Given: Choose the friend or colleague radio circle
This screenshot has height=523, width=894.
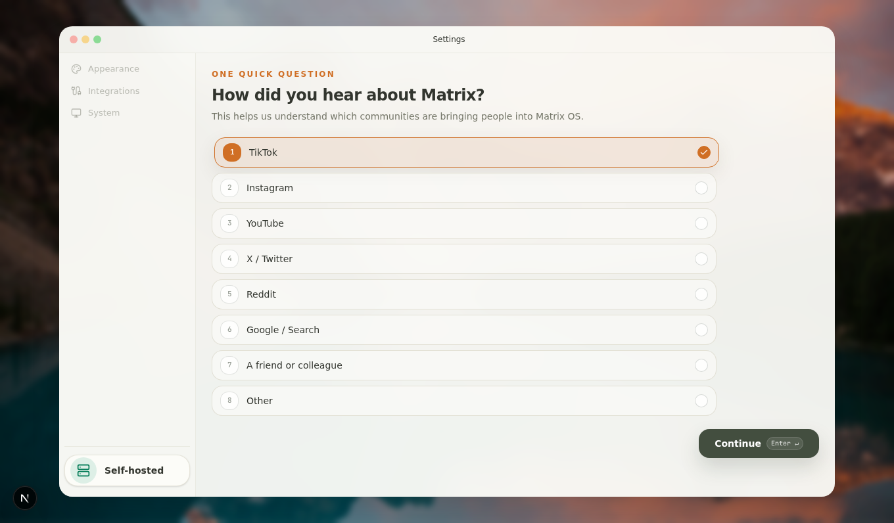Looking at the screenshot, I should pyautogui.click(x=701, y=365).
